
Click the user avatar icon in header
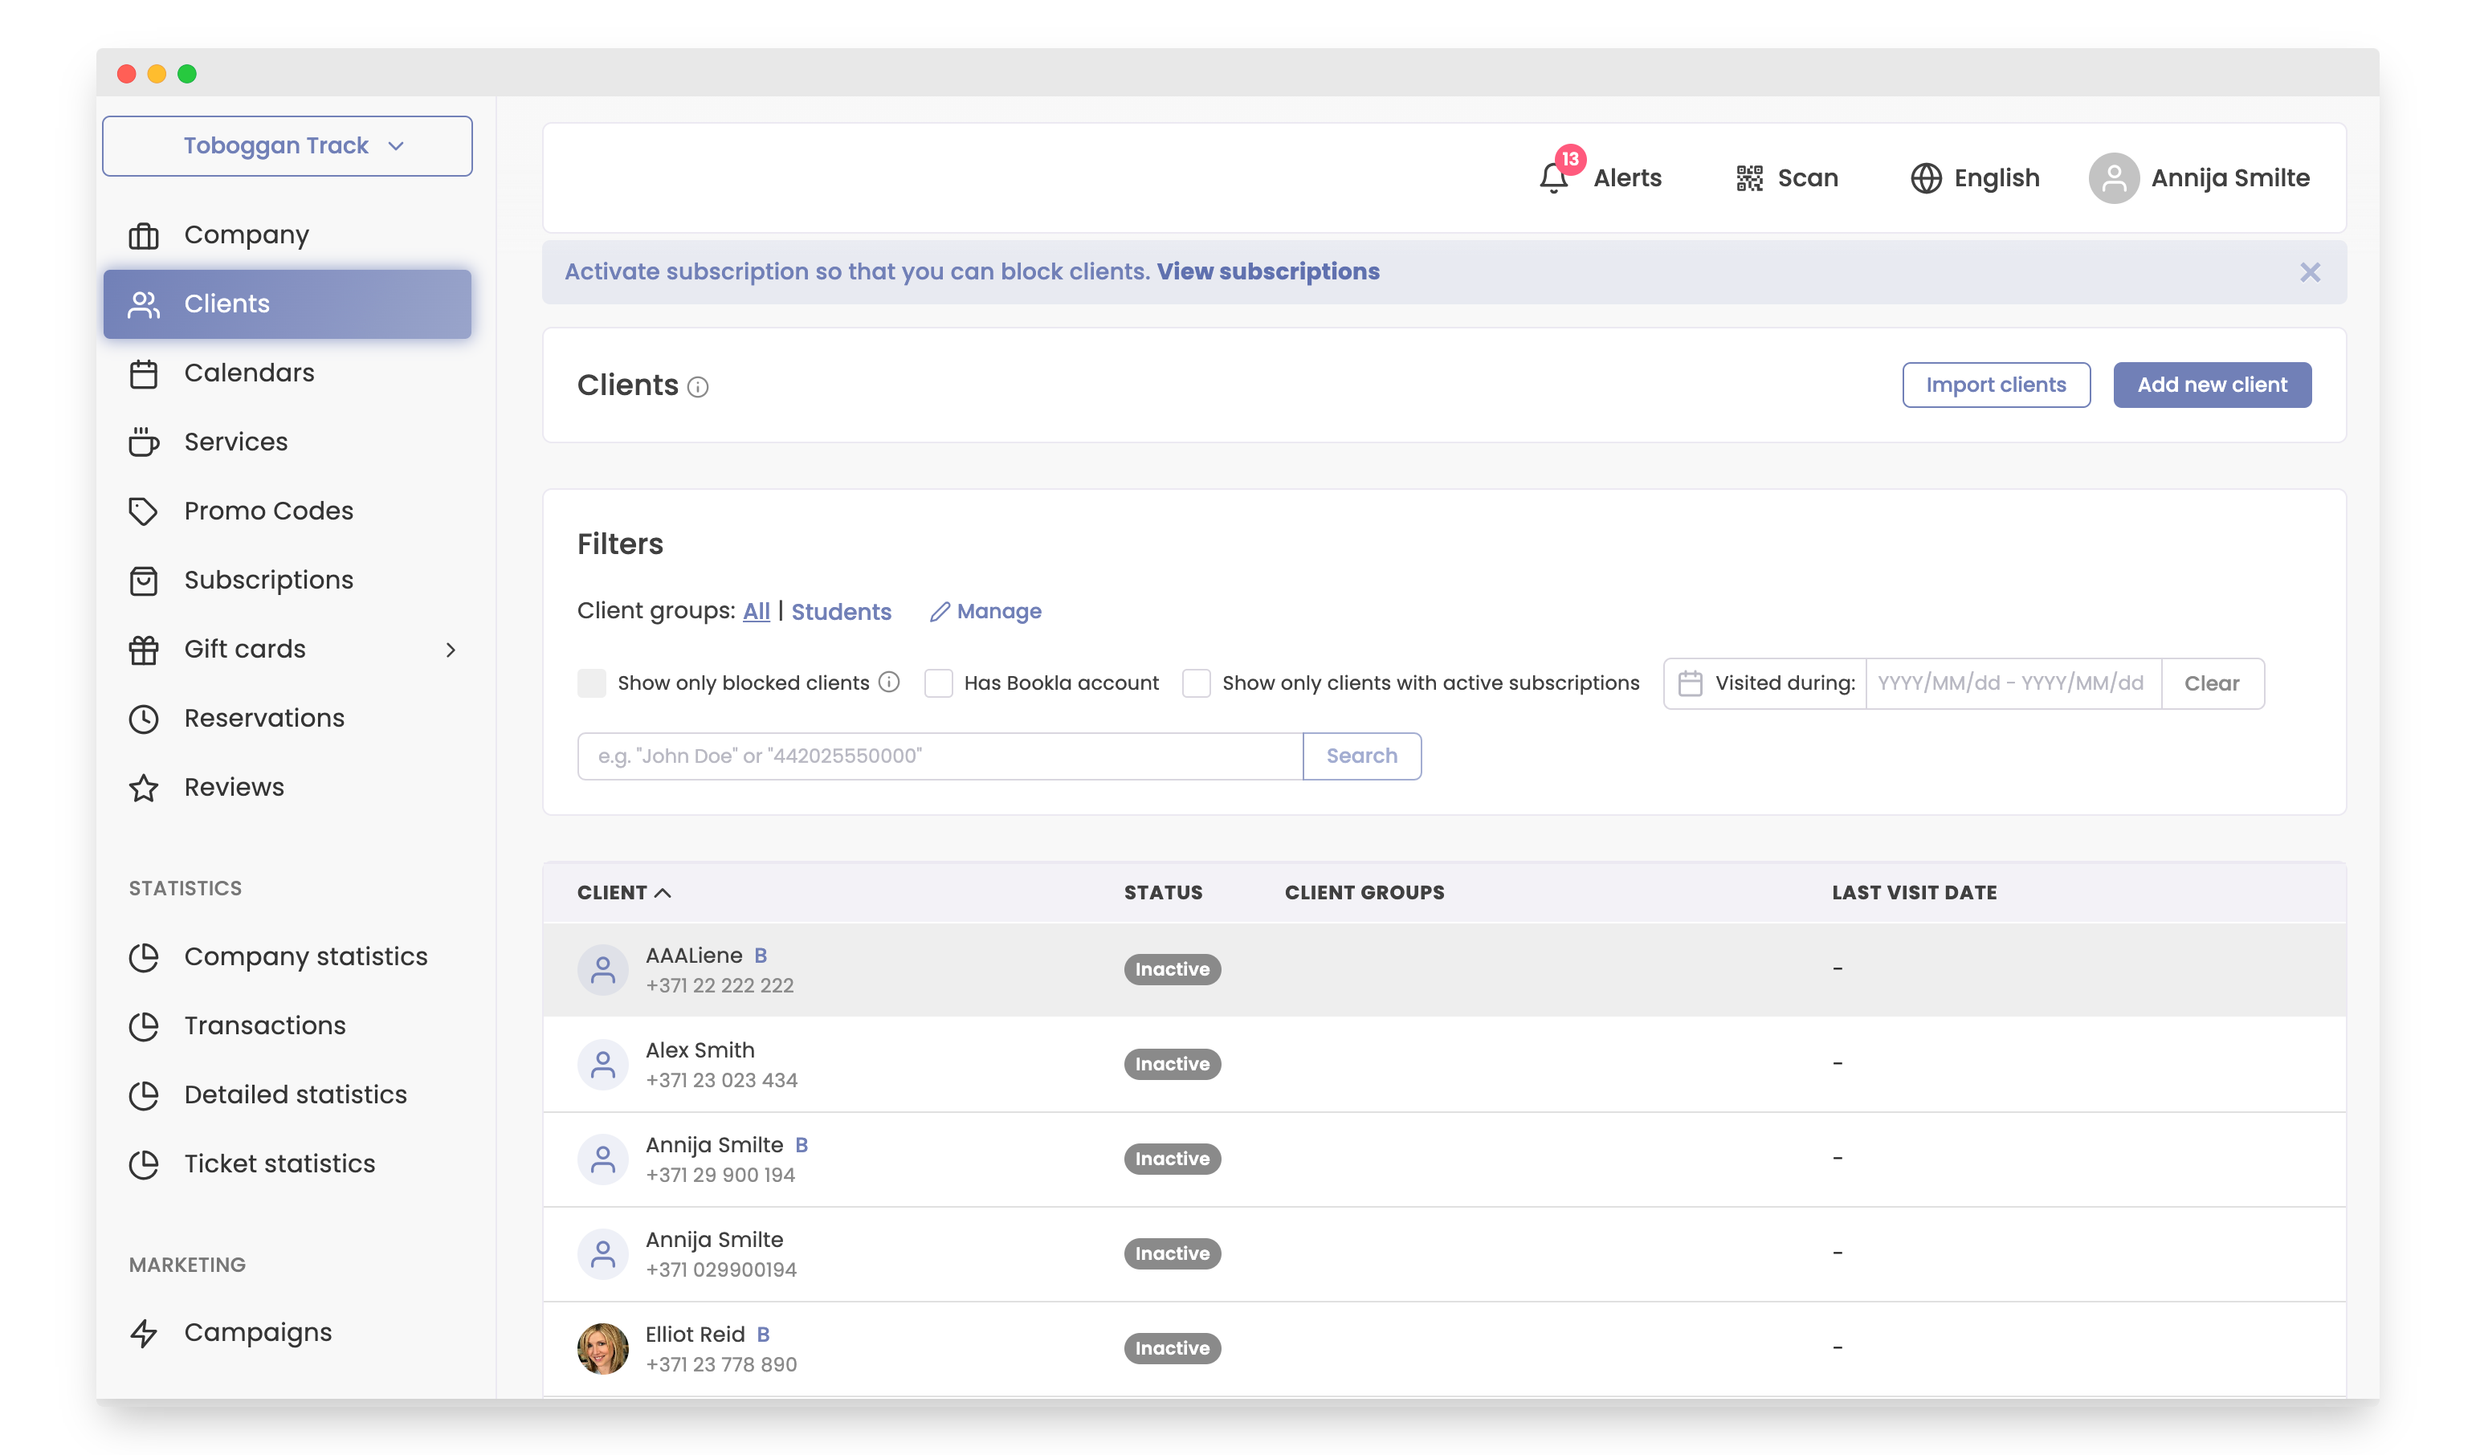(2114, 177)
